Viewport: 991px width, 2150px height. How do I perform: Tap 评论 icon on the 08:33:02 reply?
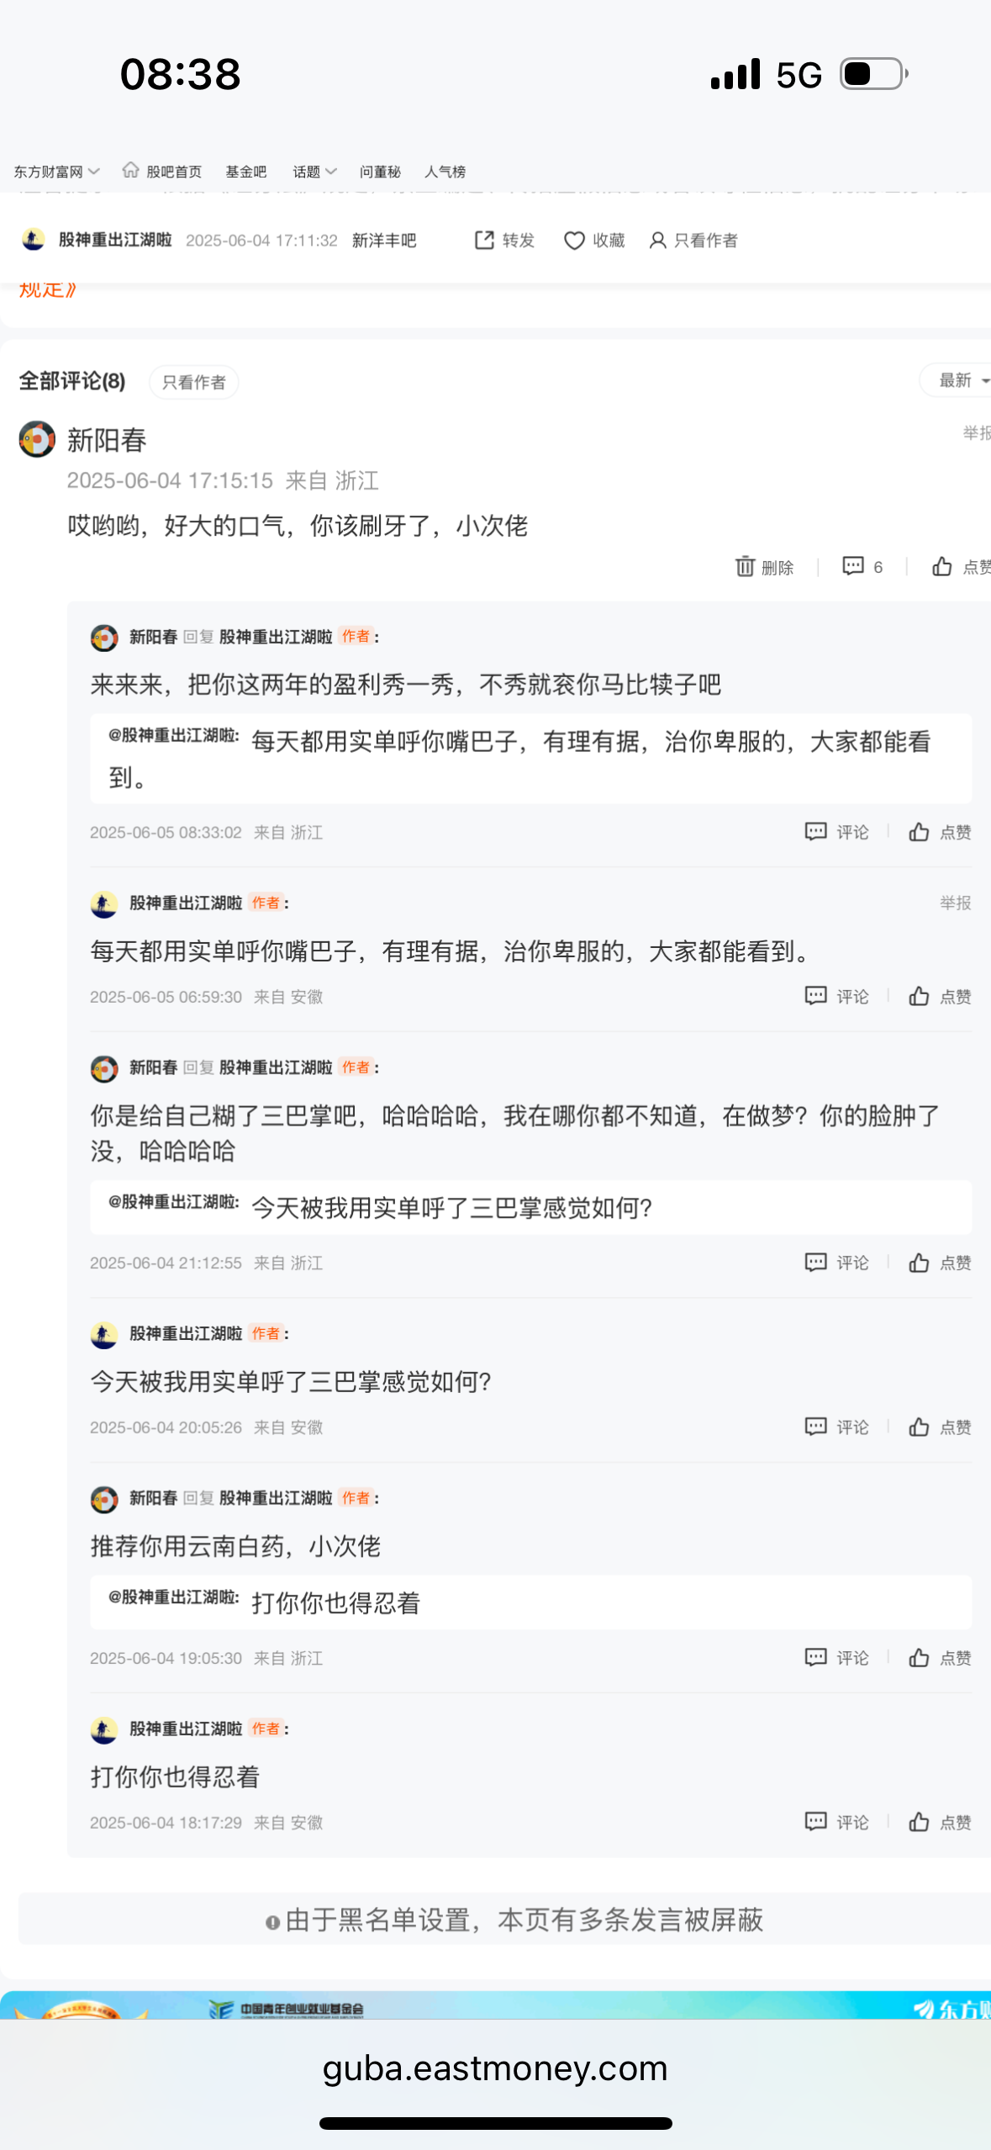[x=815, y=832]
